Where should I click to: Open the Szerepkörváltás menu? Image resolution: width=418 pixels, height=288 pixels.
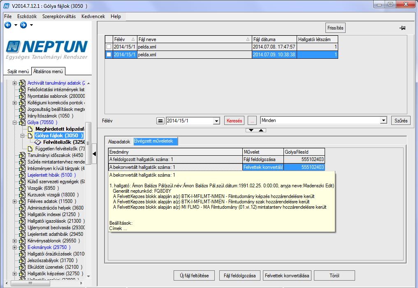(59, 16)
